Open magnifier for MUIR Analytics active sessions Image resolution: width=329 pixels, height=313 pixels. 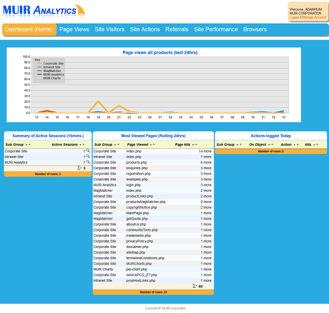[88, 162]
